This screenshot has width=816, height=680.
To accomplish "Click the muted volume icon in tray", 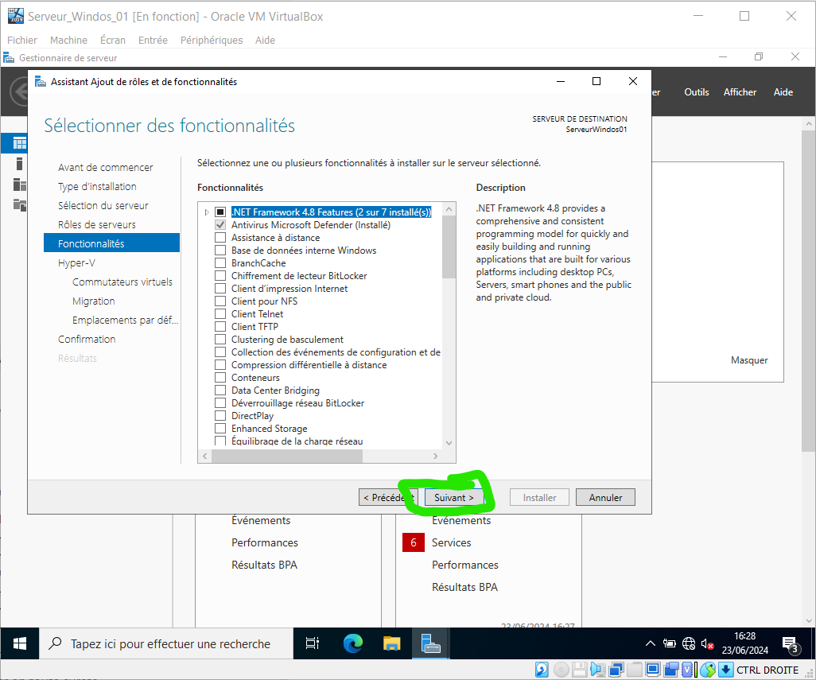I will (x=707, y=643).
